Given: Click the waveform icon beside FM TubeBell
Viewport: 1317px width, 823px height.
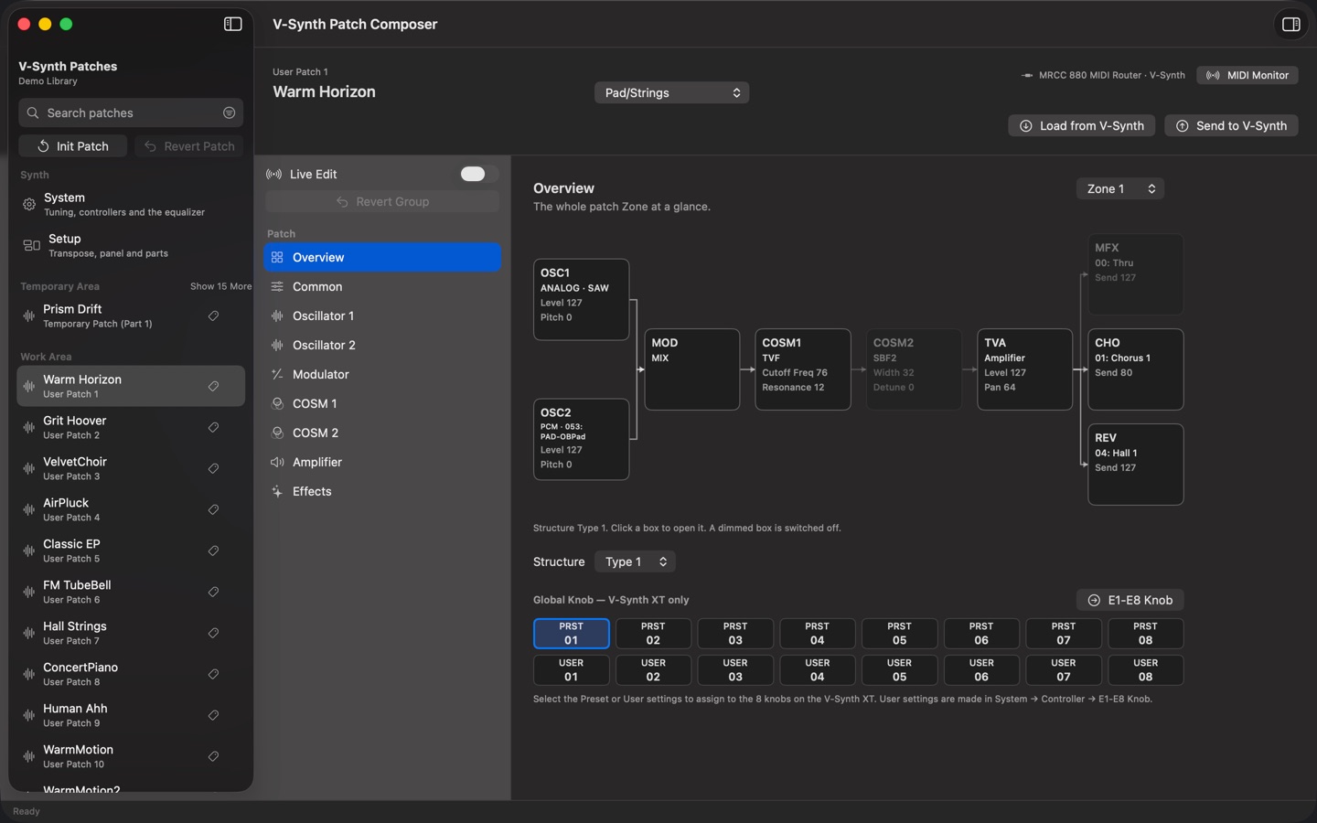Looking at the screenshot, I should 29,592.
